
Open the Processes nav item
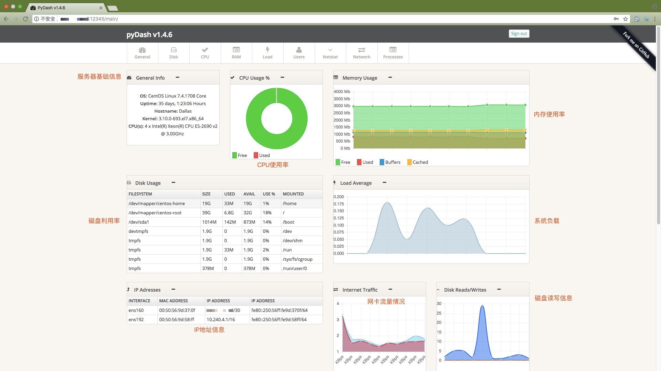[393, 53]
